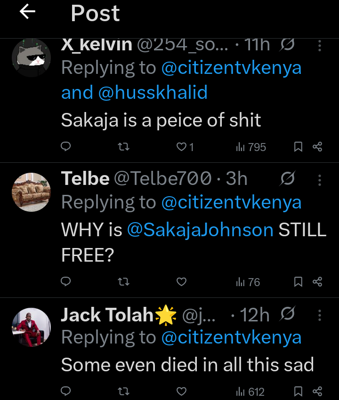Like Telbe's reply
The image size is (339, 400).
click(x=181, y=282)
